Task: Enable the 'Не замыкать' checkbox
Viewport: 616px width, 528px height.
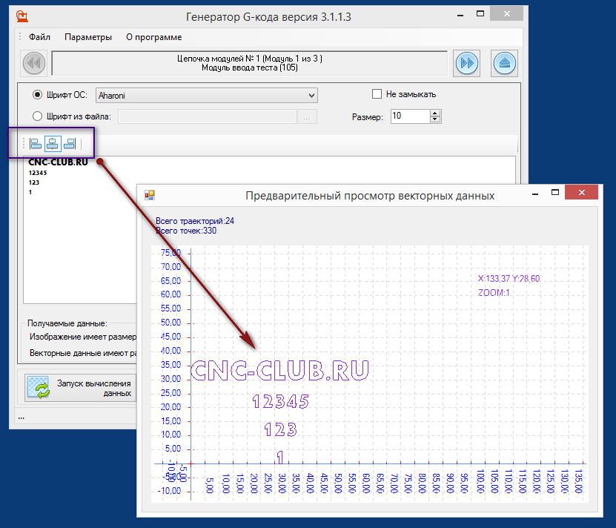Action: (377, 94)
